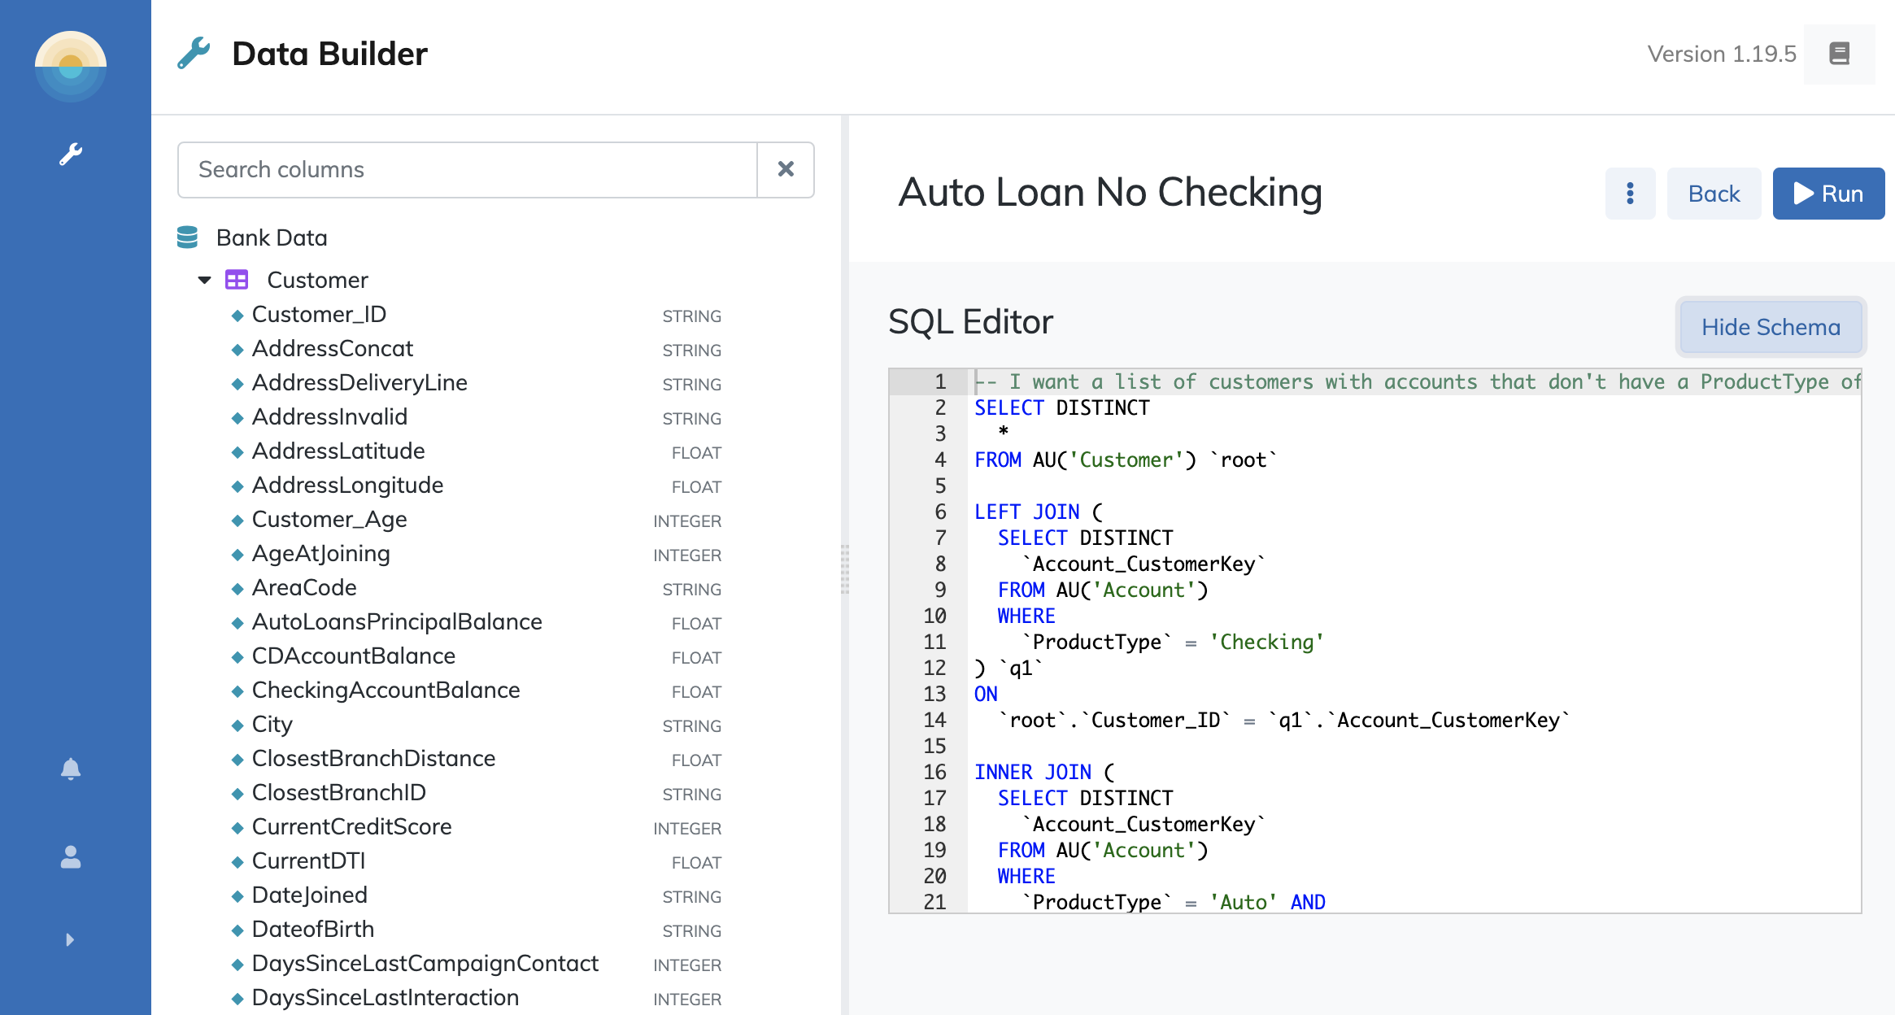The width and height of the screenshot is (1895, 1015).
Task: Expand the sidebar with the arrow
Action: (70, 939)
